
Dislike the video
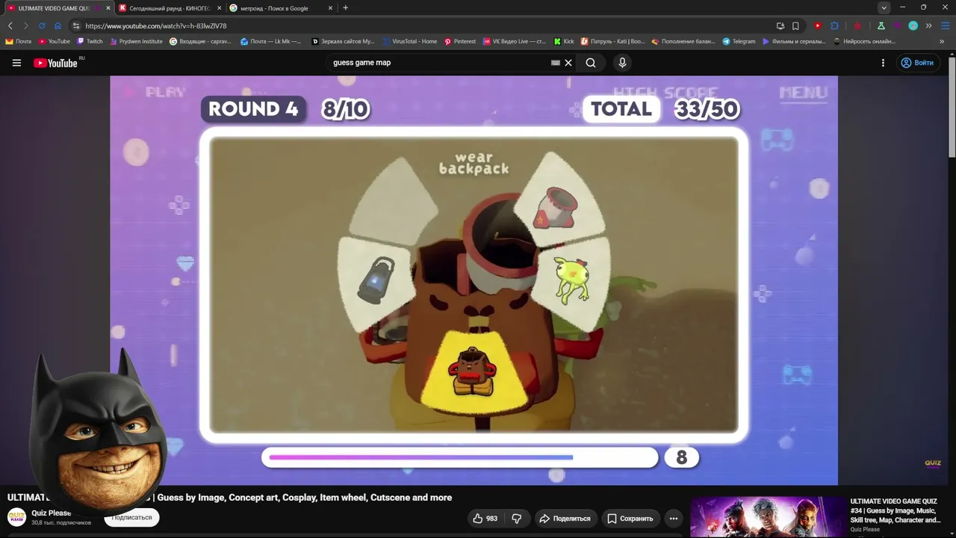tap(516, 519)
